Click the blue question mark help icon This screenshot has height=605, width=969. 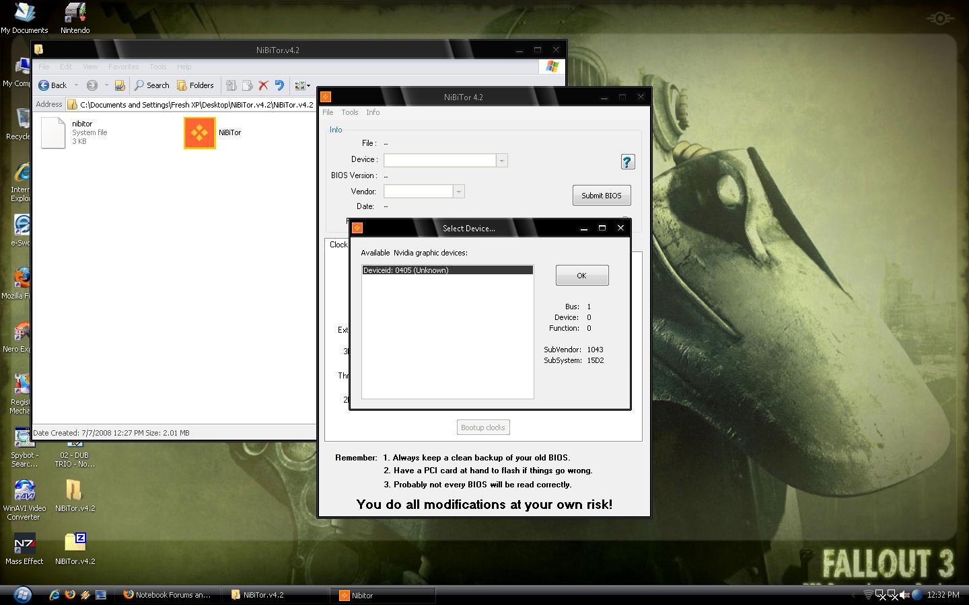(627, 161)
